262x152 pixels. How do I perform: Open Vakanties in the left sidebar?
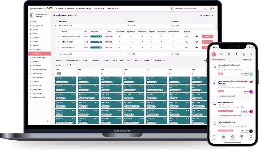[36, 61]
